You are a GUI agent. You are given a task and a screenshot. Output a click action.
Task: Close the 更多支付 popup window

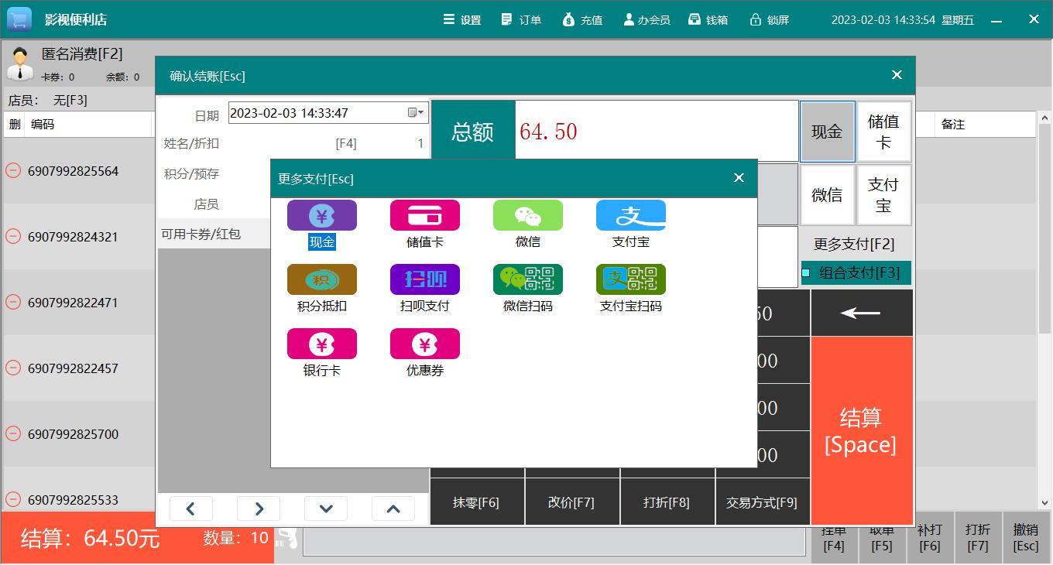coord(739,178)
